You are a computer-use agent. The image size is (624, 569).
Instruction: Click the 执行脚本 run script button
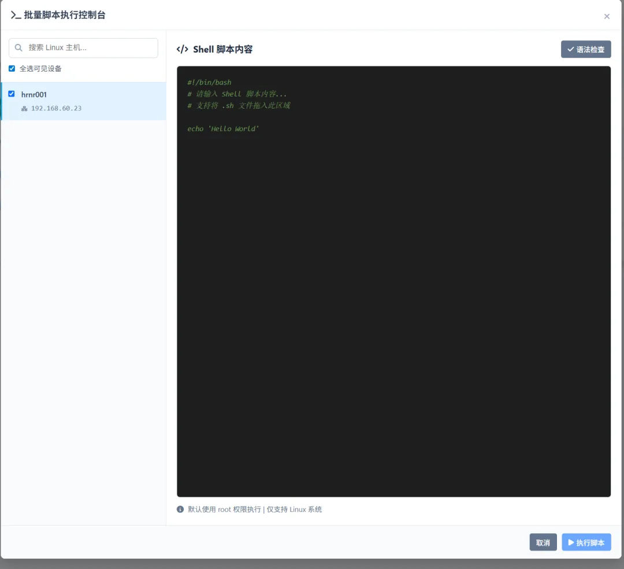point(586,542)
